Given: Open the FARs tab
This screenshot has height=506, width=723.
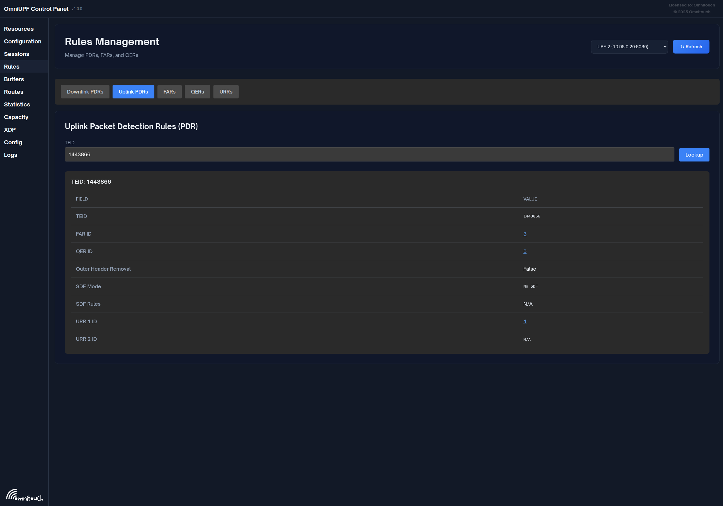Looking at the screenshot, I should tap(169, 92).
